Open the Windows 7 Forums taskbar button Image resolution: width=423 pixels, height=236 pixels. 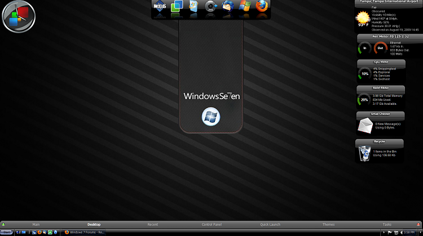85,232
